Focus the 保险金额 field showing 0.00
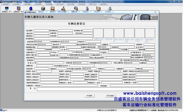This screenshot has height=112, width=183. (x=150, y=60)
